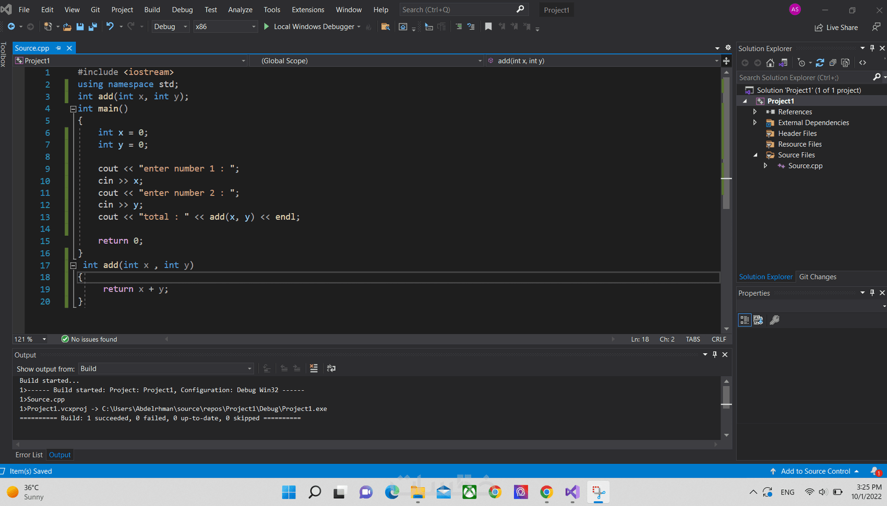The image size is (887, 506).
Task: Click the green Start Debugging play icon
Action: click(267, 27)
